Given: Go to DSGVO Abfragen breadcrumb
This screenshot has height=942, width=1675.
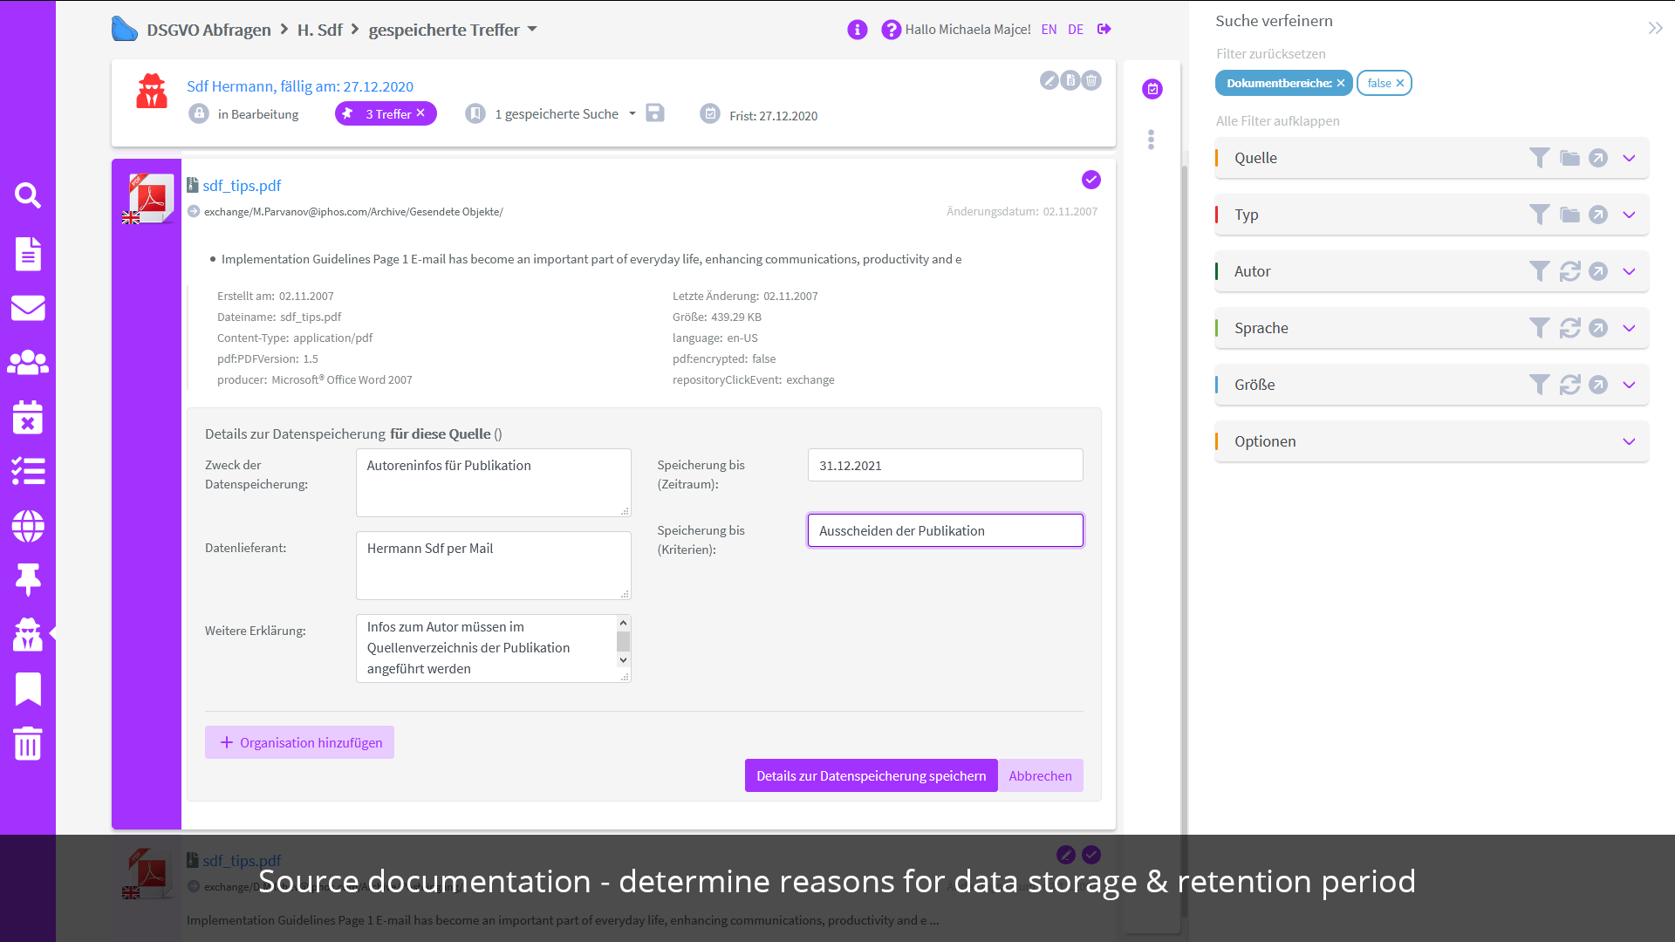Looking at the screenshot, I should 209,30.
